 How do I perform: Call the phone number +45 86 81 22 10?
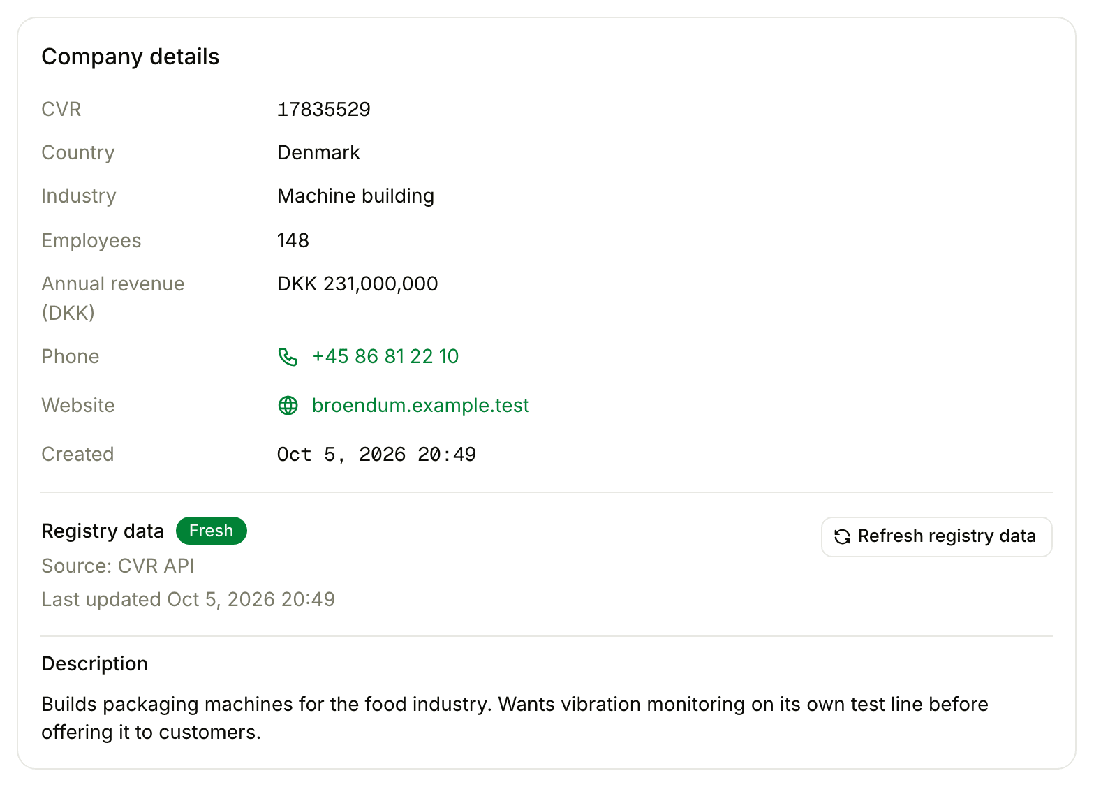click(x=385, y=357)
